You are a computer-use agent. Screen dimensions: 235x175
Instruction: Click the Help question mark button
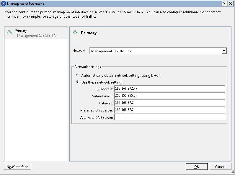[x=225, y=4]
